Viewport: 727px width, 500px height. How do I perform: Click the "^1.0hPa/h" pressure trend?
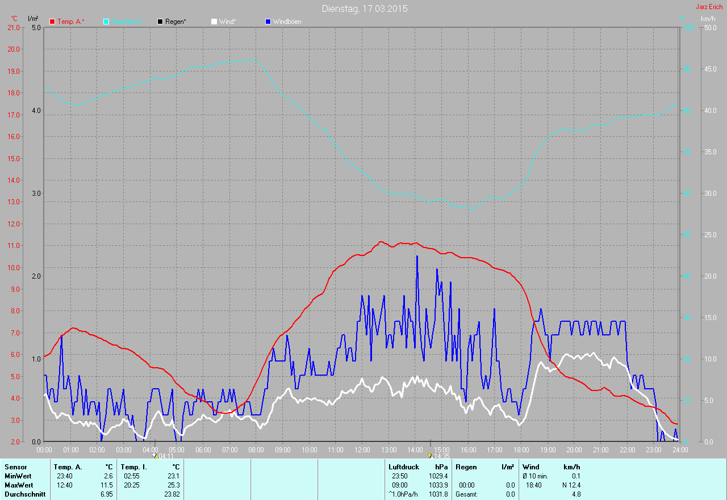click(x=403, y=494)
